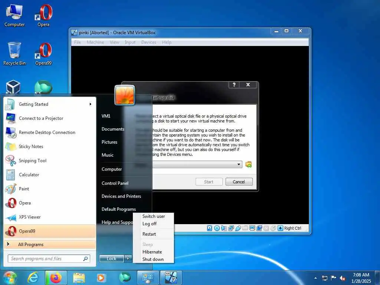Click the taskbar clock showing 7:08 AM
Image resolution: width=380 pixels, height=285 pixels.
pos(361,278)
